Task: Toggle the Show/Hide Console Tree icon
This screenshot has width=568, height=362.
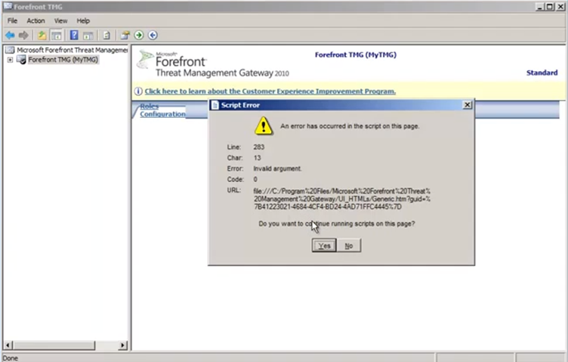Action: click(57, 36)
